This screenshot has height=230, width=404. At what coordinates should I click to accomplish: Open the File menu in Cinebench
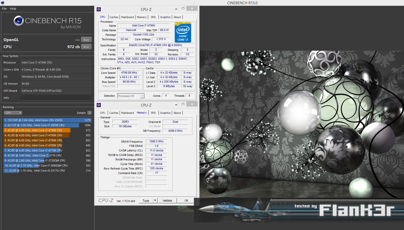(x=4, y=9)
